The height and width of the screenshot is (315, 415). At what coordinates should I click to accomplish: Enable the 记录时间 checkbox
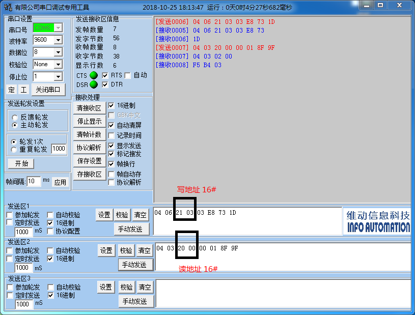coord(112,136)
